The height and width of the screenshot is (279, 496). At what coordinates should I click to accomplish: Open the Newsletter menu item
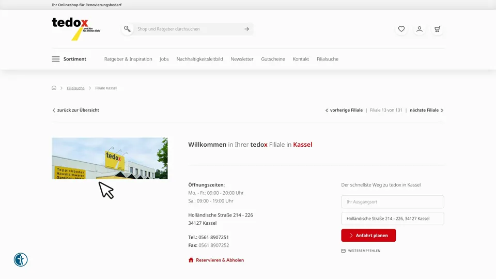click(x=242, y=59)
